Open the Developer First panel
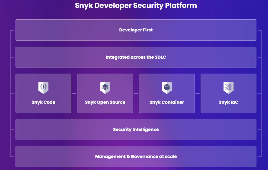Screen dimensions: 268x170 click(136, 30)
